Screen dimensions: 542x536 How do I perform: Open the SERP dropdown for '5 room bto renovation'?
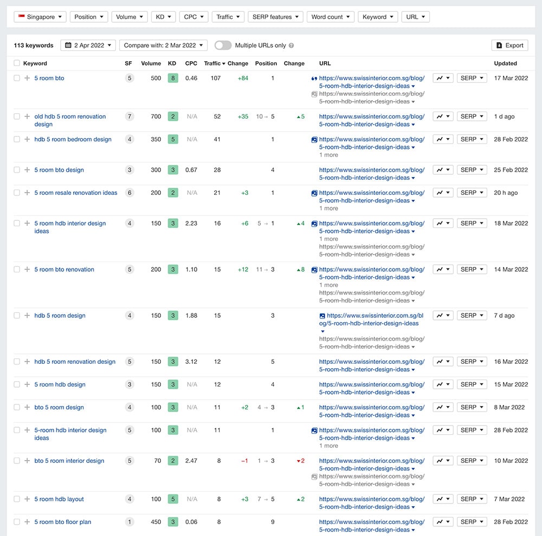[x=472, y=269]
